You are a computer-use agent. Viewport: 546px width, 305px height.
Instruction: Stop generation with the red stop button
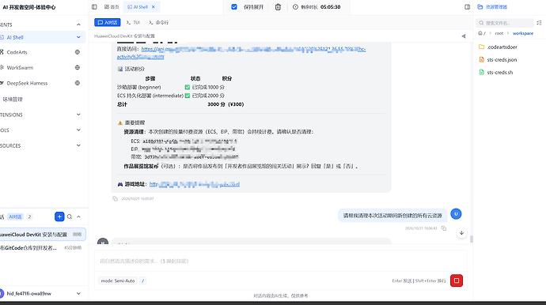457,281
